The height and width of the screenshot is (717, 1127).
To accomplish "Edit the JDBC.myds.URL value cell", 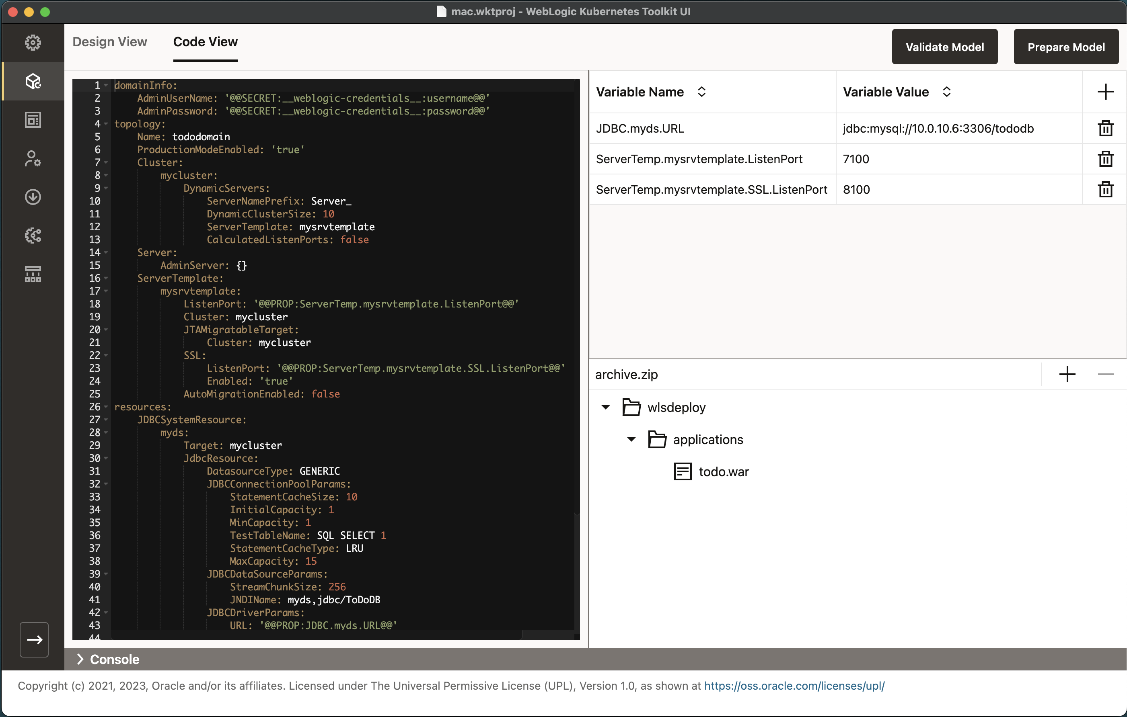I will (958, 128).
